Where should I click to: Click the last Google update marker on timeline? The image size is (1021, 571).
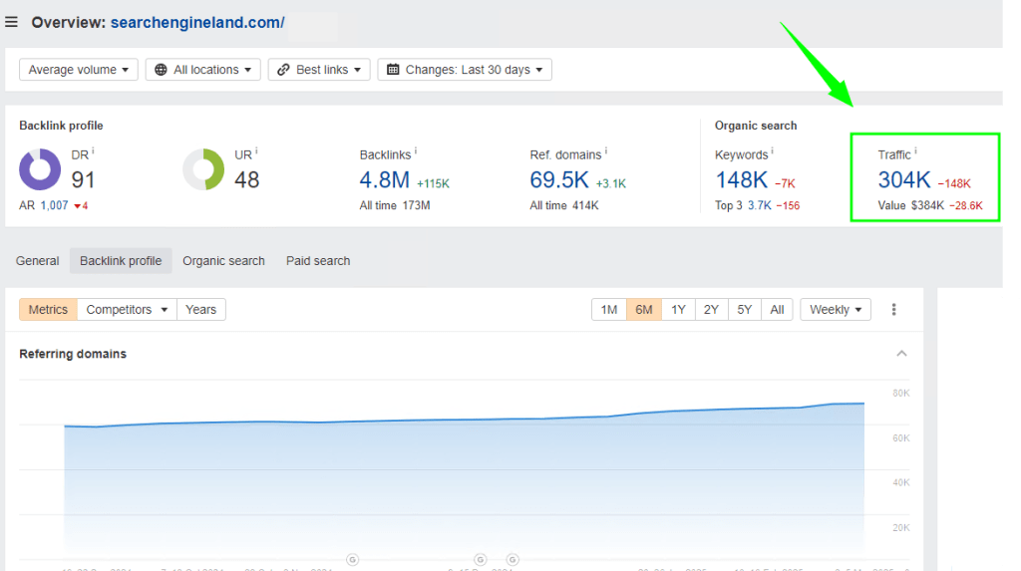pos(512,560)
